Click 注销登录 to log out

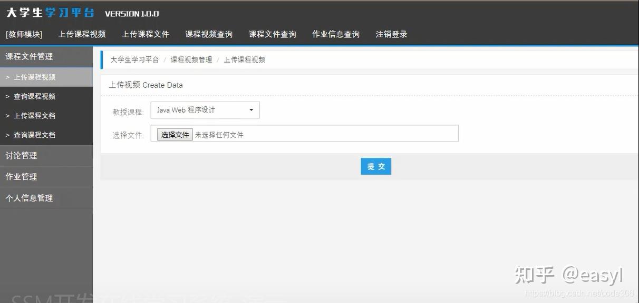tap(392, 34)
